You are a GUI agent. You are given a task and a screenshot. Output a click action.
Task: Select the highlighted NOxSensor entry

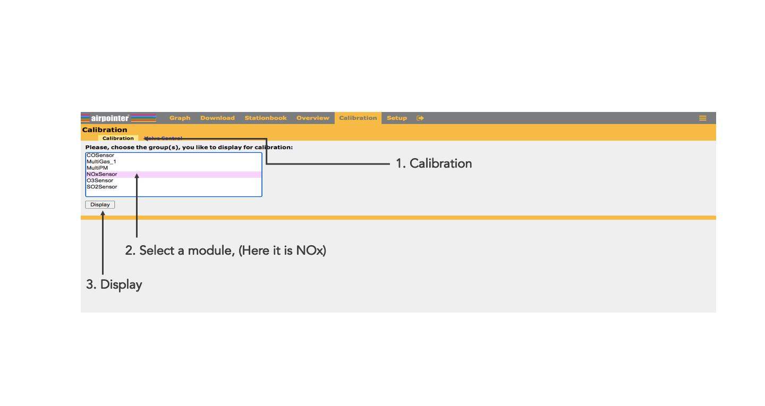(102, 175)
